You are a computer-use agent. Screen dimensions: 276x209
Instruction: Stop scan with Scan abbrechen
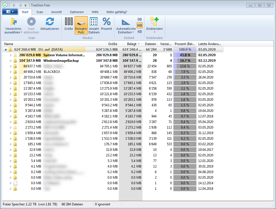pos(31,26)
